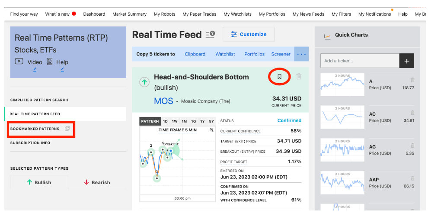This screenshot has height=217, width=428.
Task: Open Market Summary
Action: (129, 14)
